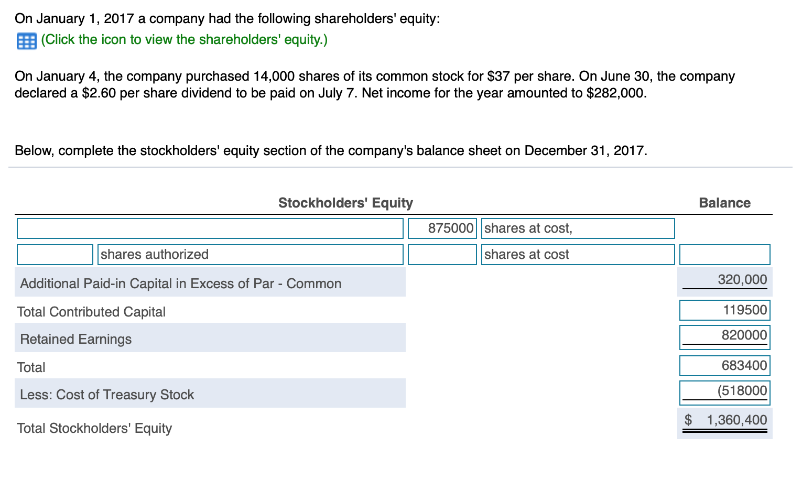The width and height of the screenshot is (802, 502).
Task: Select the empty shares field on the second row
Action: (x=442, y=254)
